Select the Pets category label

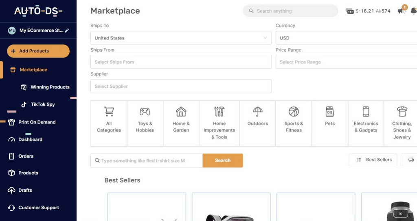pos(330,123)
